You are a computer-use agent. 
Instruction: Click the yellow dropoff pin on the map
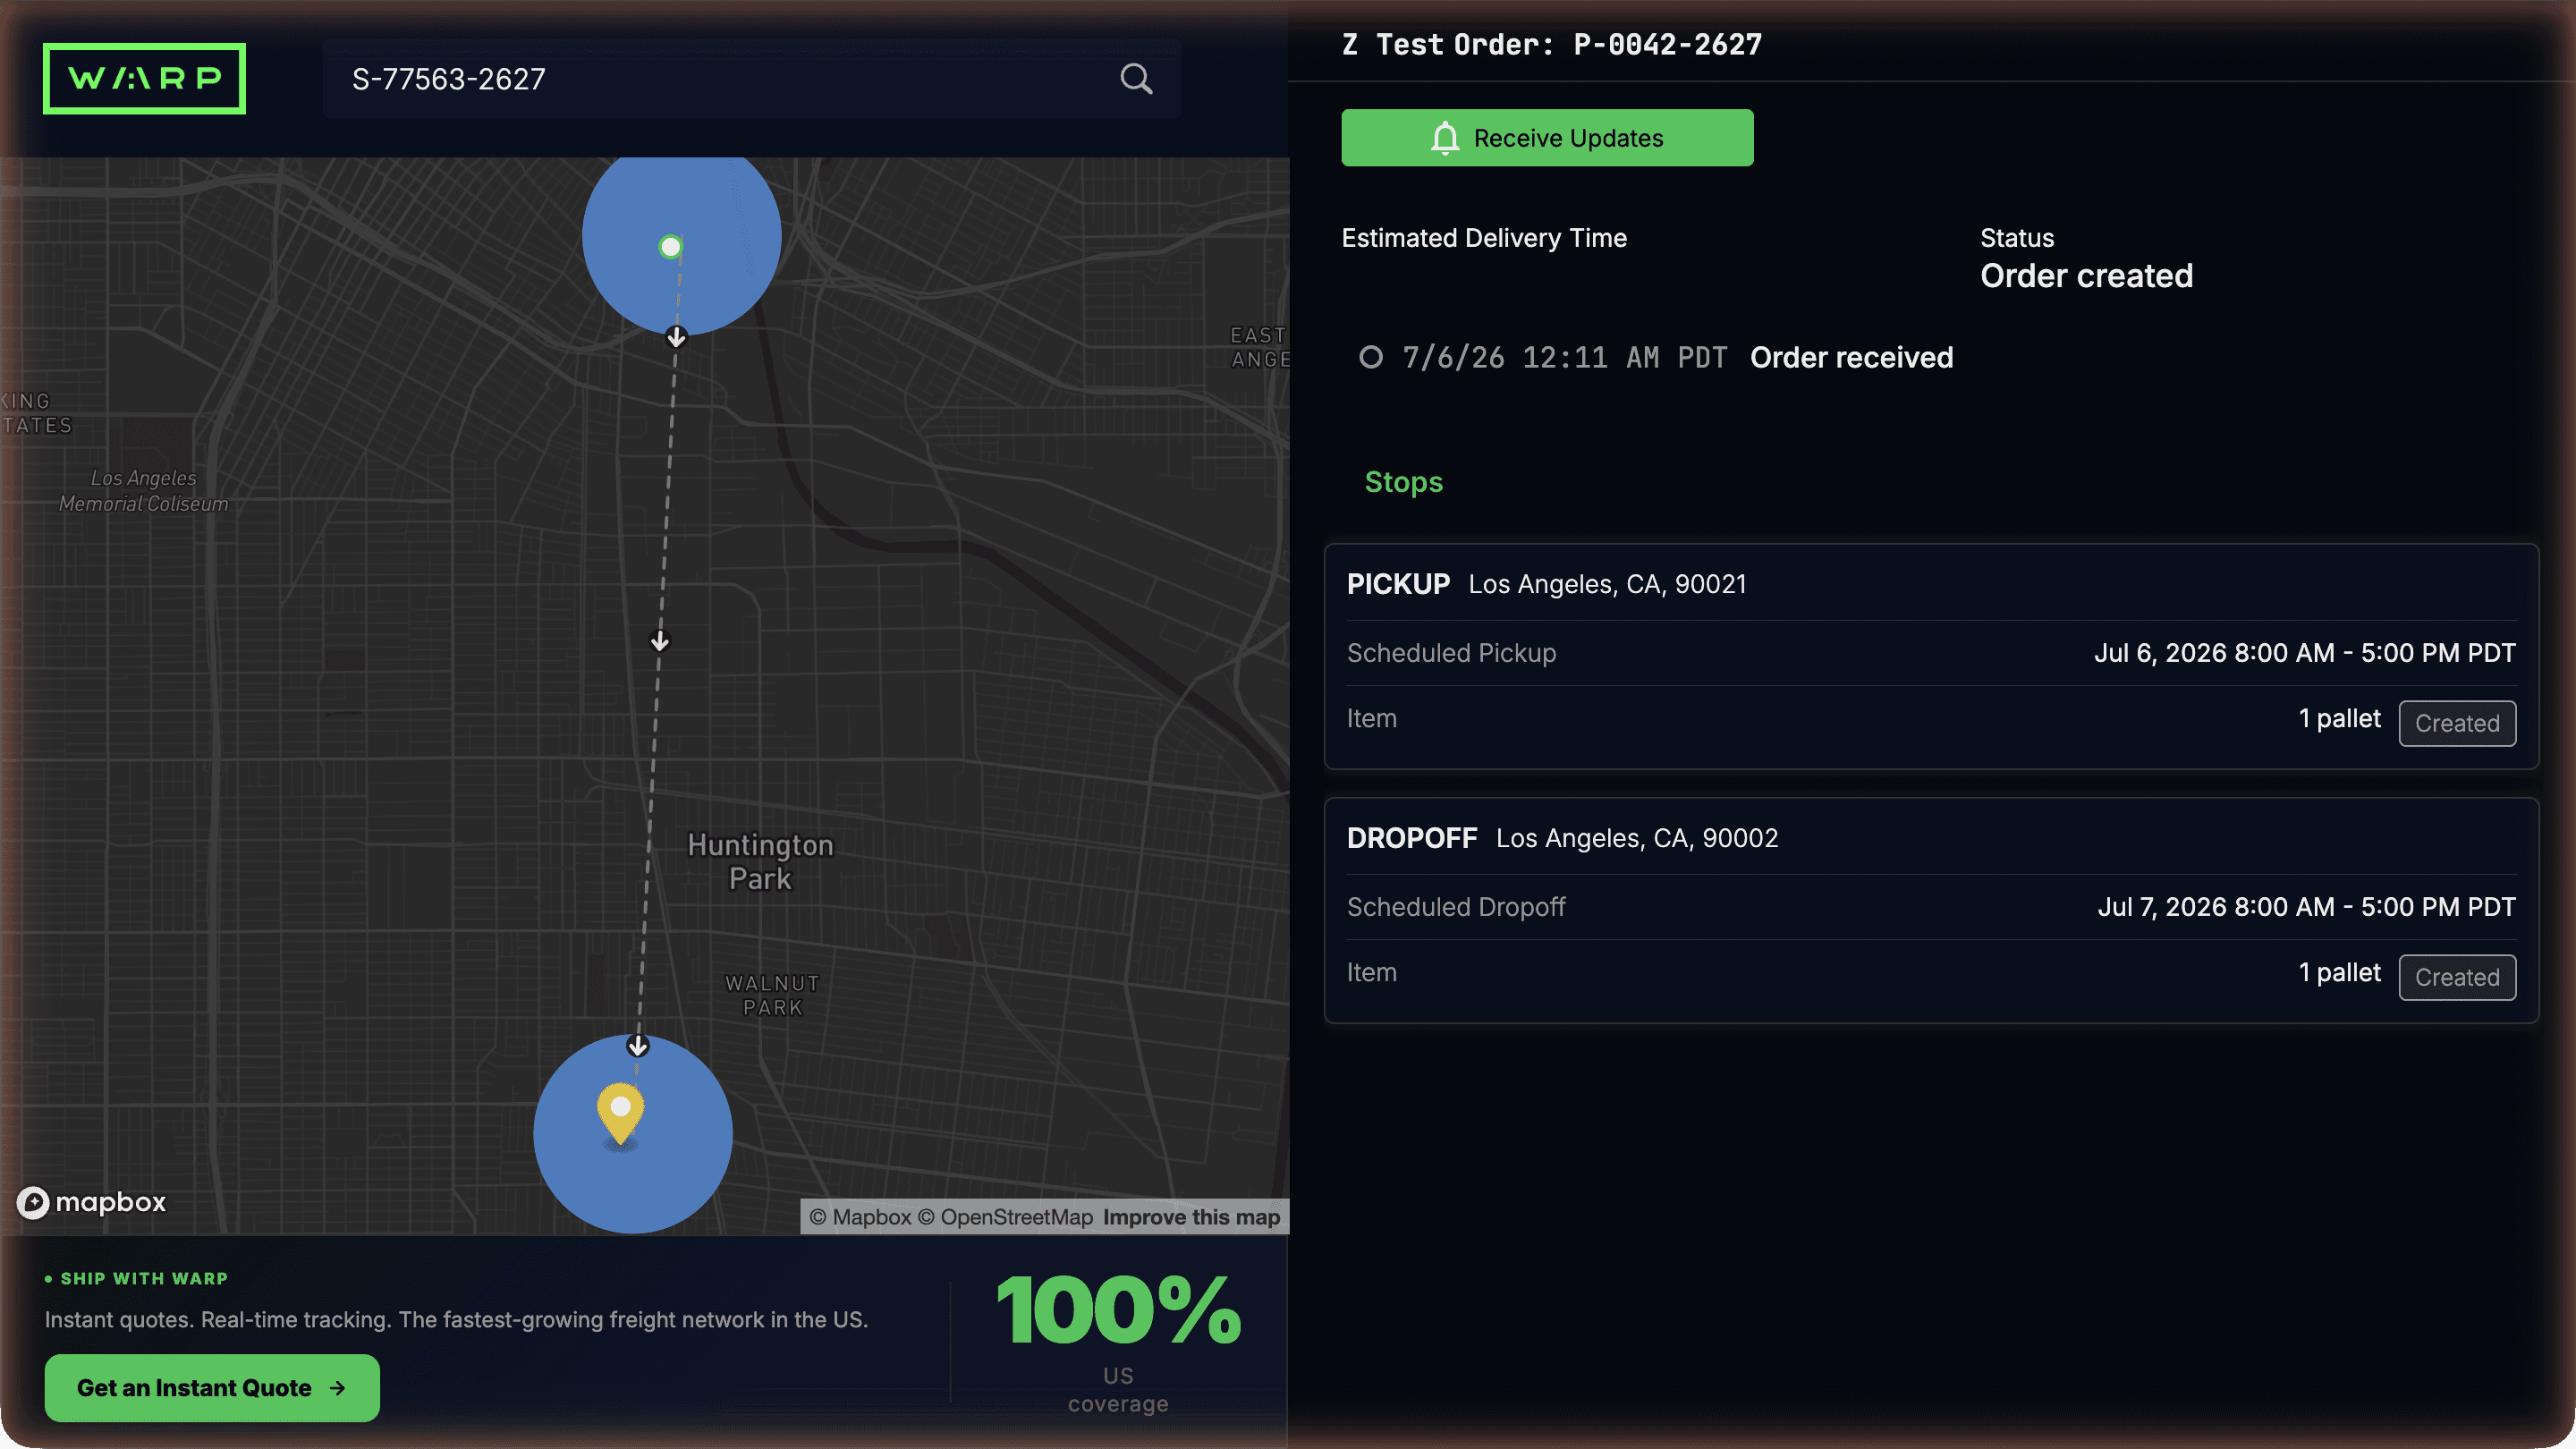coord(620,1113)
